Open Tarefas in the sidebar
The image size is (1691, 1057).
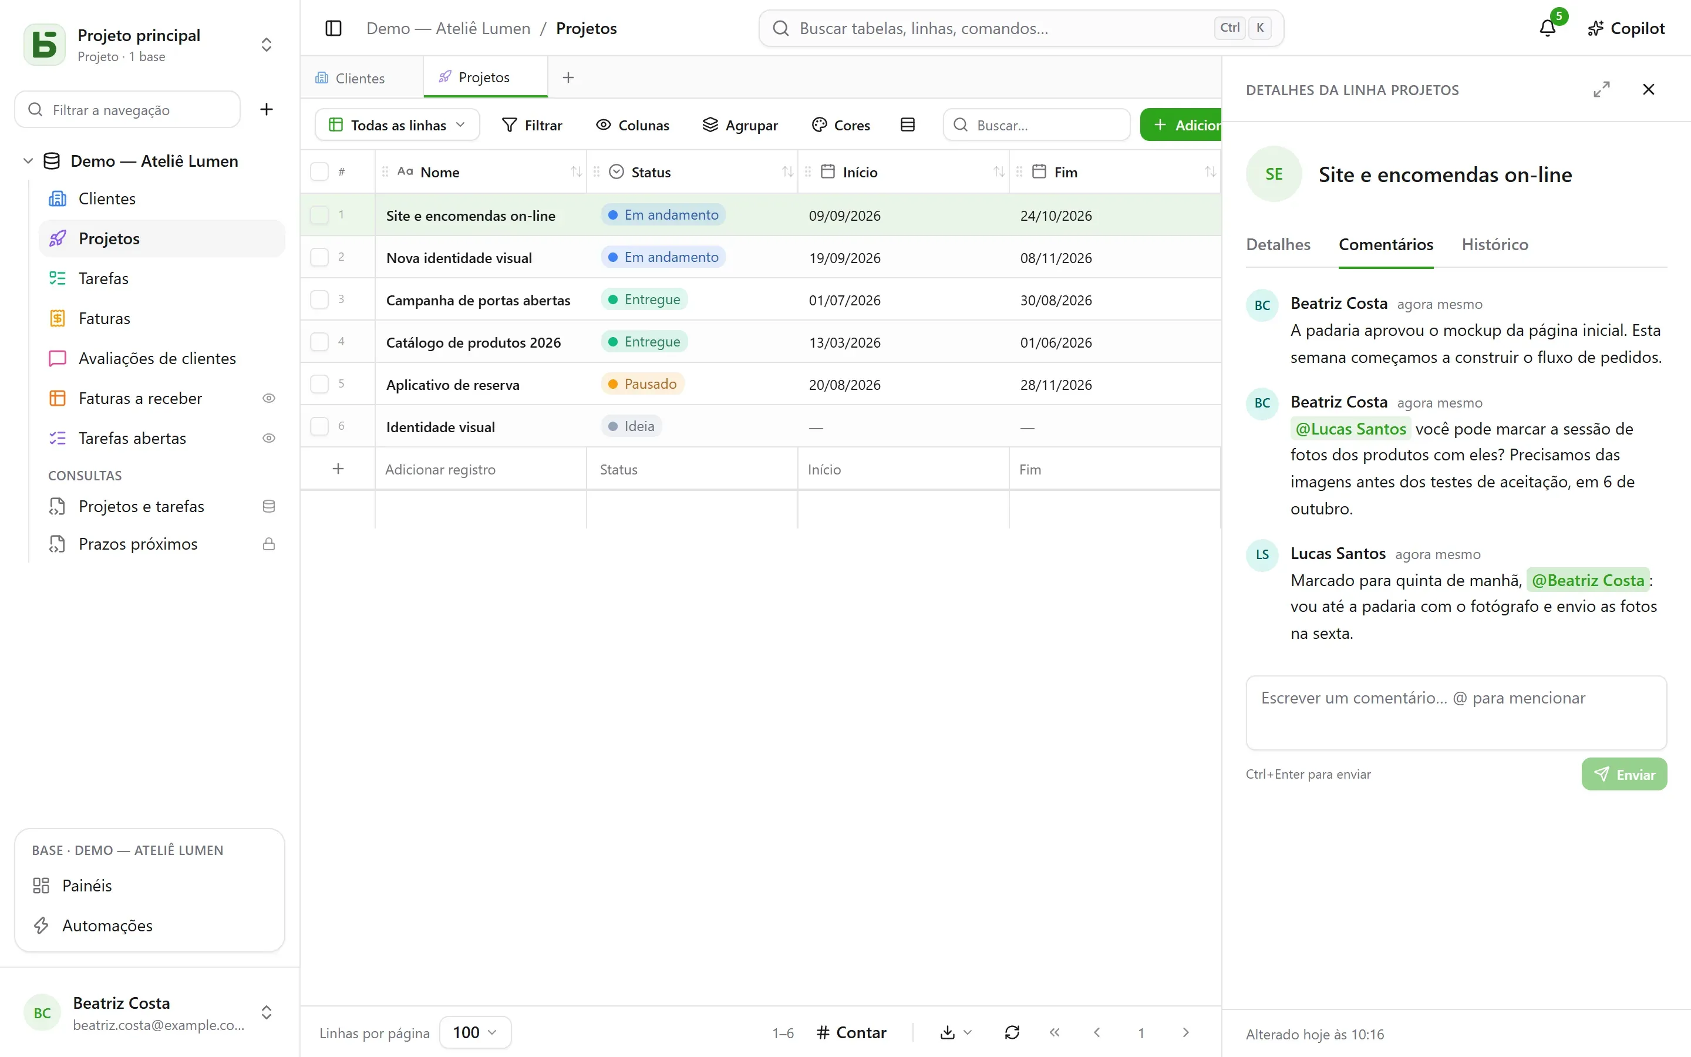pos(161,278)
